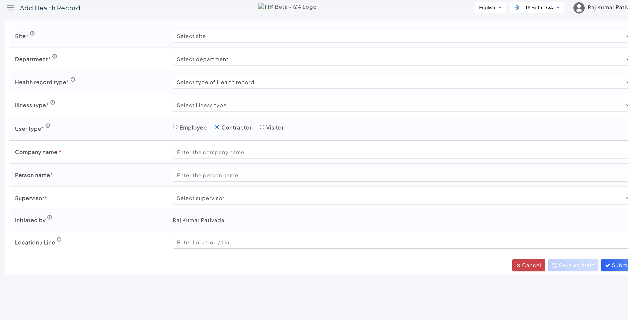This screenshot has width=628, height=320.
Task: Click help icon beside Location / Line
Action: [59, 239]
